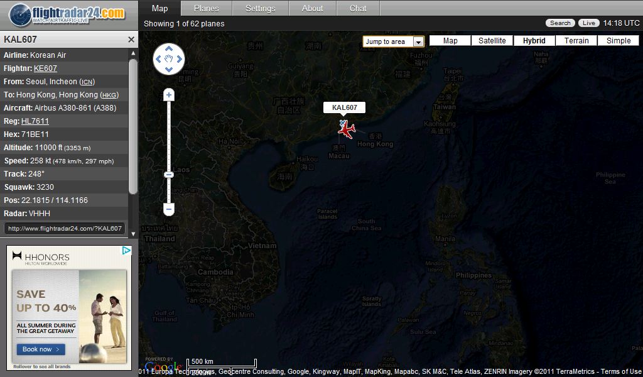Image resolution: width=643 pixels, height=377 pixels.
Task: Click the 14:18 UTC clock text
Action: (x=621, y=23)
